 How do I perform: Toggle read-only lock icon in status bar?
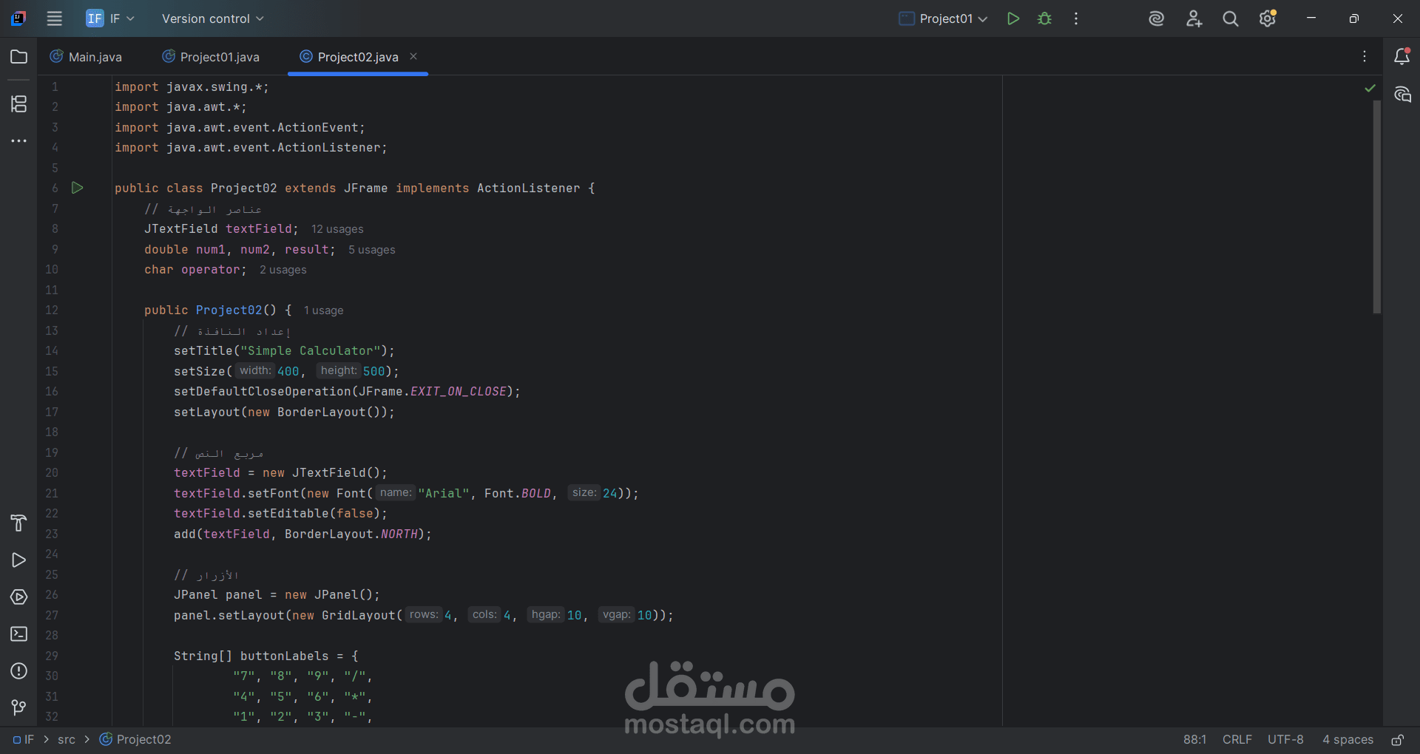tap(1397, 740)
